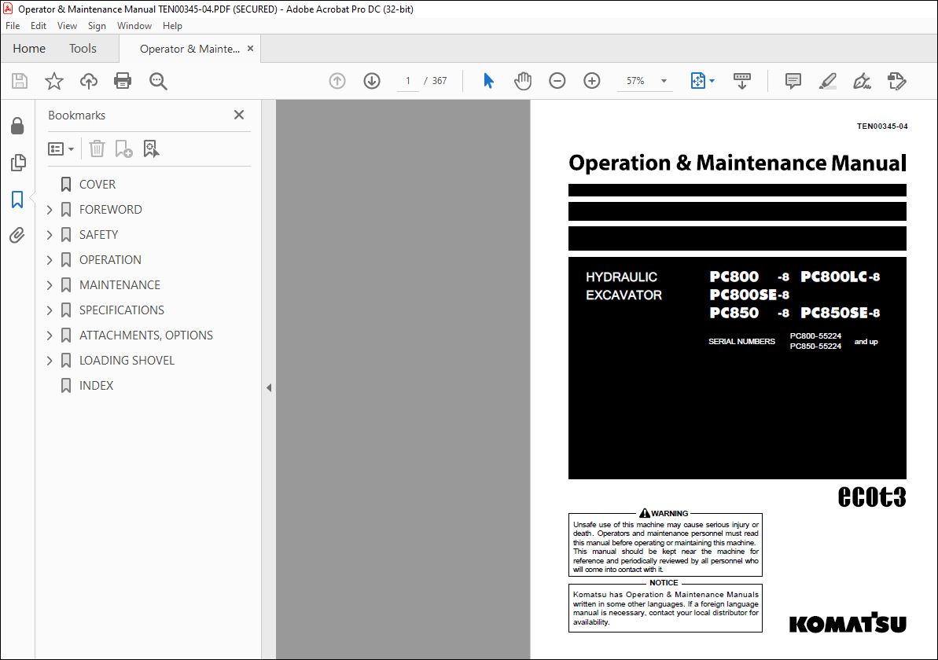This screenshot has height=660, width=938.
Task: Activate the Hand pan tool
Action: point(522,81)
